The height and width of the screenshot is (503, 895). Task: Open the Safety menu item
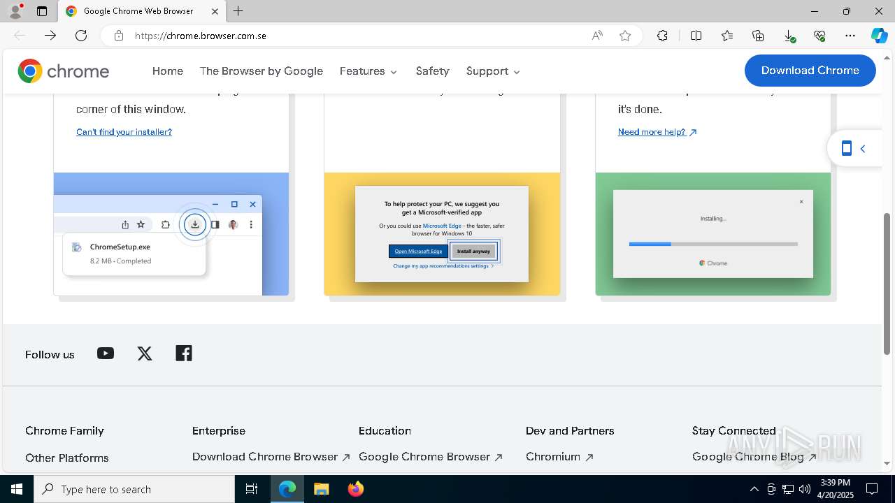tap(432, 71)
